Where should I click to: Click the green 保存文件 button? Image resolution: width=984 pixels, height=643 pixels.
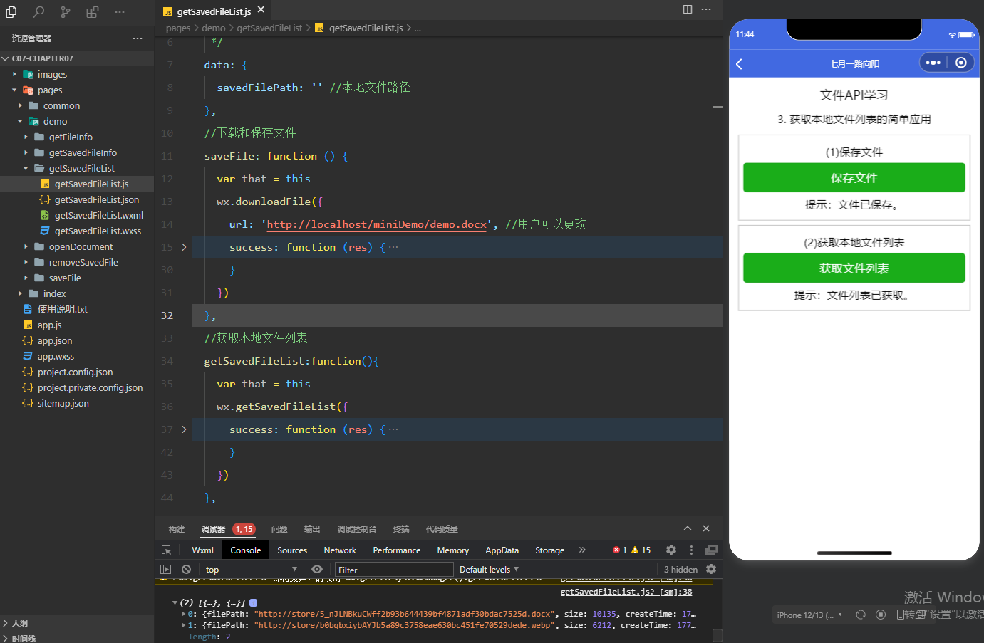[854, 177]
